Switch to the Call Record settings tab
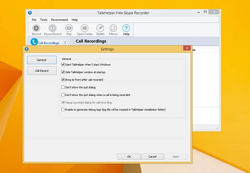The height and width of the screenshot is (173, 250). 42,70
